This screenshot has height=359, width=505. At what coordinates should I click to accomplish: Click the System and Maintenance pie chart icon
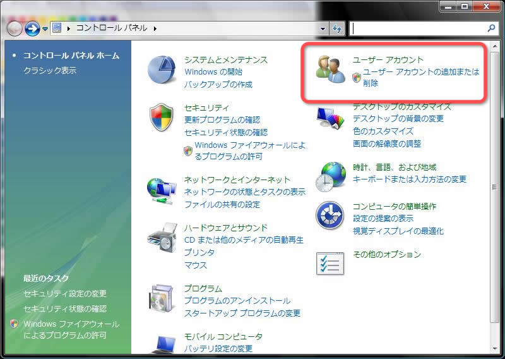tap(162, 70)
